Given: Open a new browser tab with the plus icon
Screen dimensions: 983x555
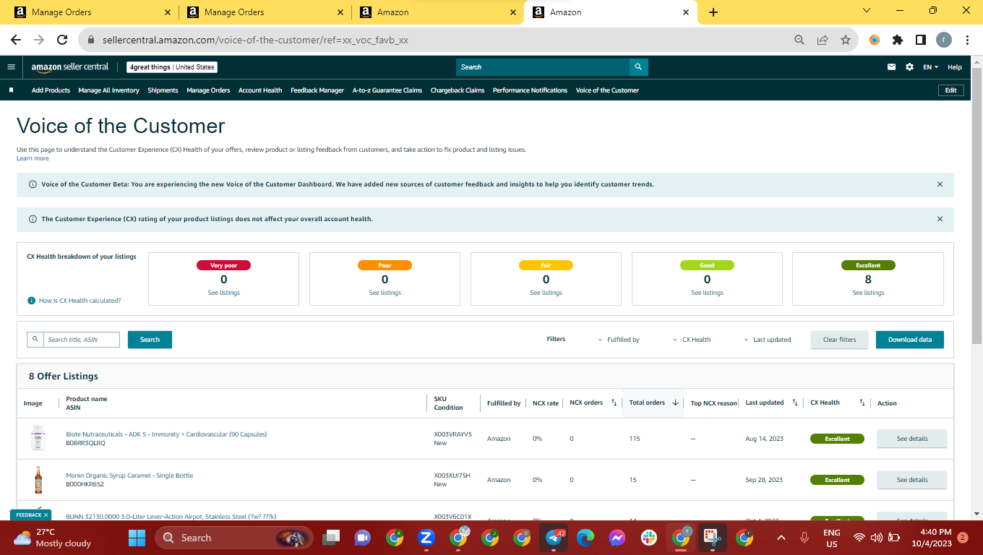Looking at the screenshot, I should coord(713,12).
